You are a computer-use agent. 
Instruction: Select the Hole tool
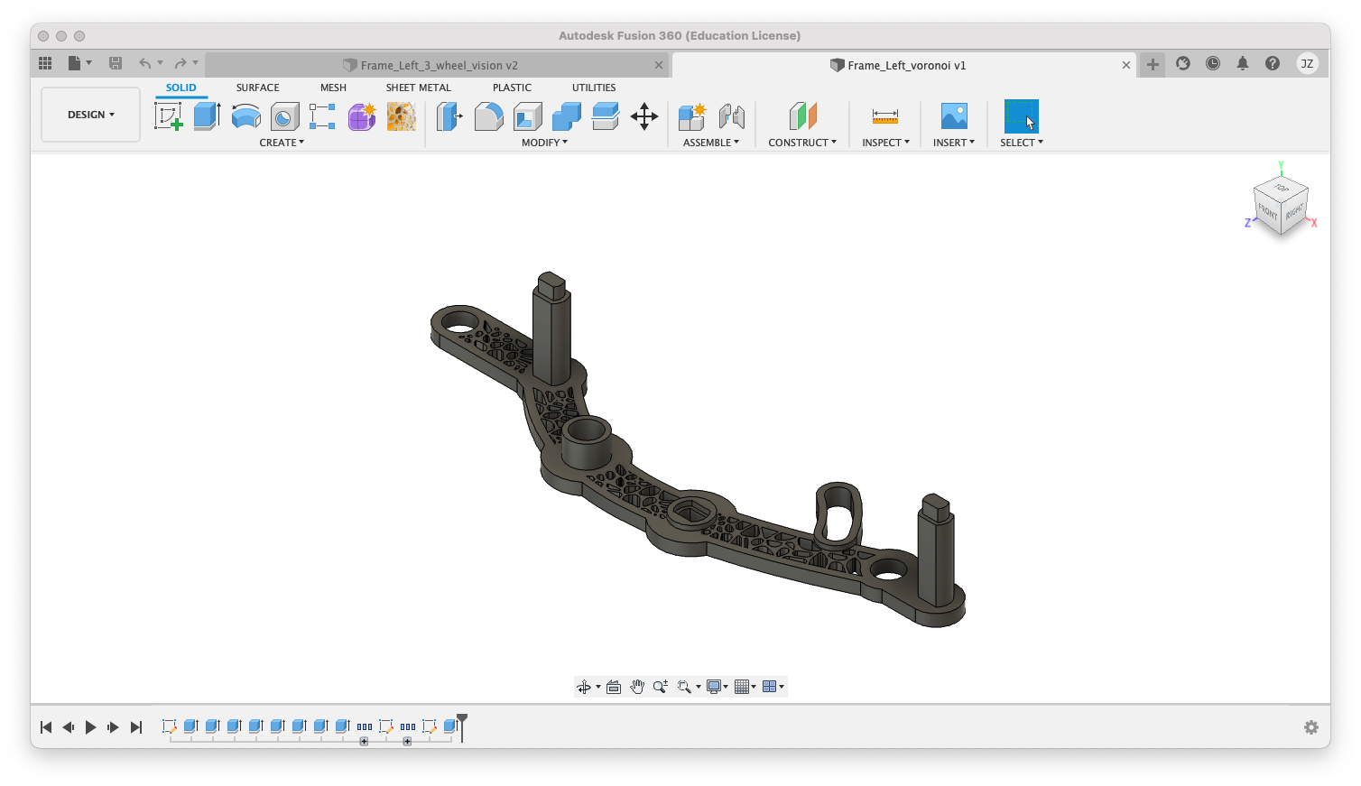pyautogui.click(x=285, y=116)
